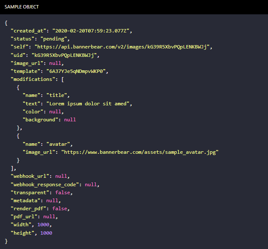This screenshot has height=249, width=268.
Task: Select the template ID "6A37YJe5qNDmpvWKP0"
Action: tap(79, 71)
